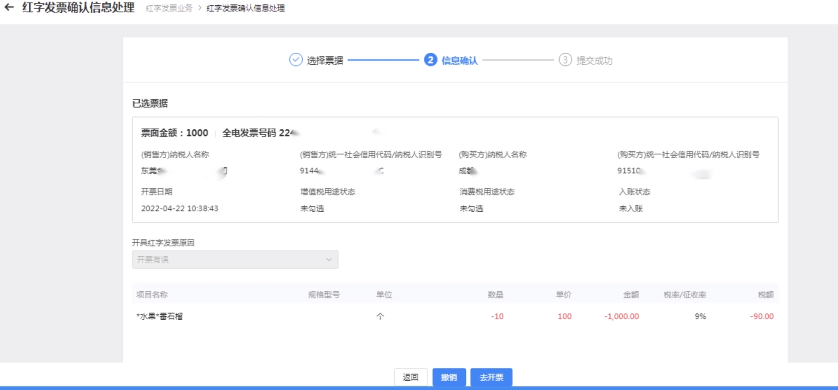This screenshot has width=838, height=390.
Task: Open the 开具红字发票原因 dropdown
Action: click(235, 259)
